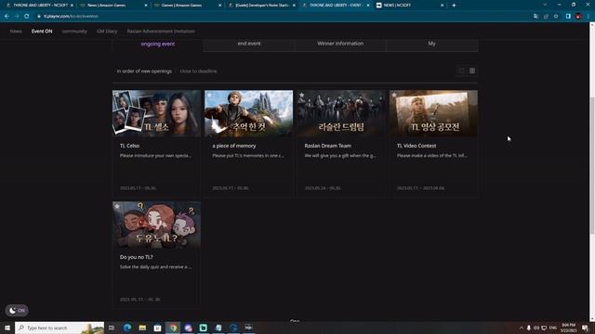595x334 pixels.
Task: Switch to list view layout icon
Action: pyautogui.click(x=461, y=71)
